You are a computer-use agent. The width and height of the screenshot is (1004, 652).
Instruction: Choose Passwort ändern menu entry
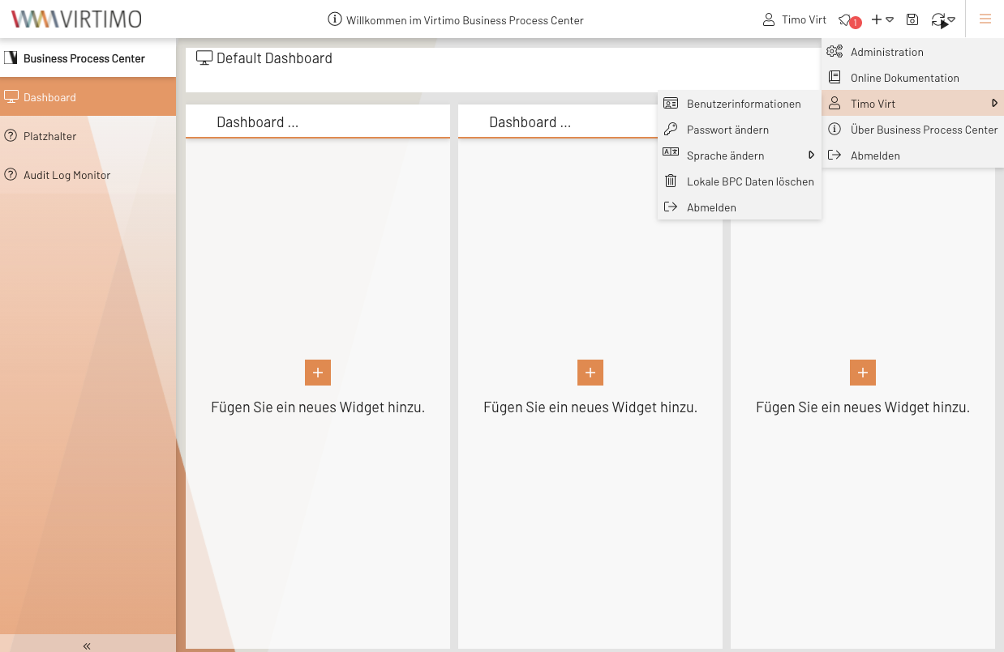pyautogui.click(x=727, y=130)
